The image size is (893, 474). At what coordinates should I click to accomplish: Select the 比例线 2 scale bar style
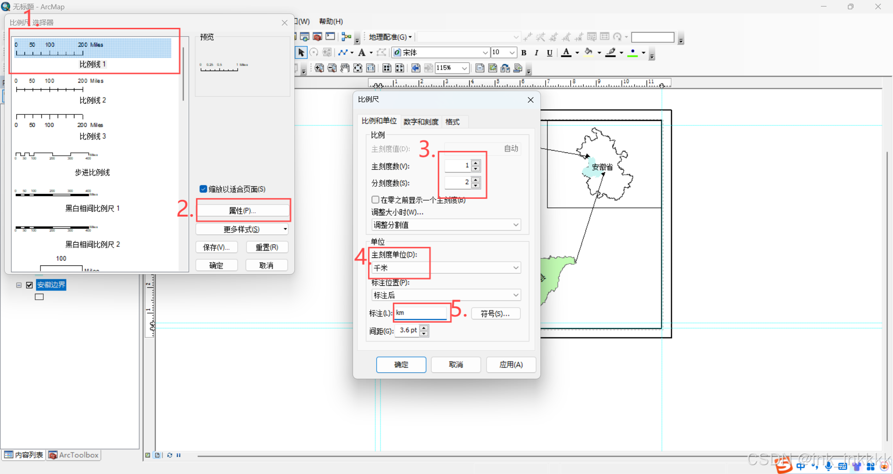pyautogui.click(x=93, y=91)
